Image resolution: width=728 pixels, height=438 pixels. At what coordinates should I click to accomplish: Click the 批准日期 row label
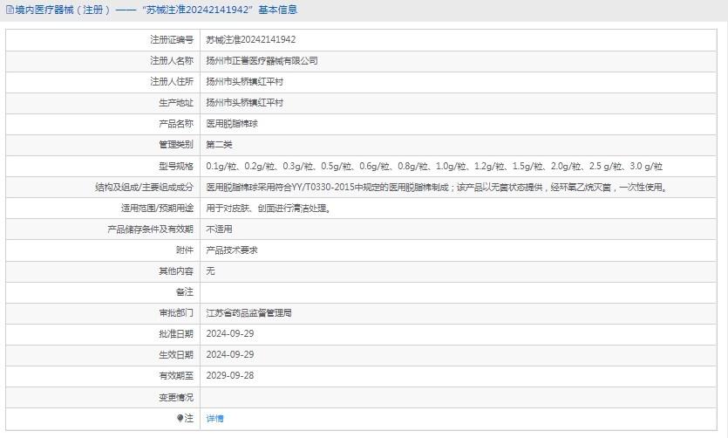tap(176, 333)
